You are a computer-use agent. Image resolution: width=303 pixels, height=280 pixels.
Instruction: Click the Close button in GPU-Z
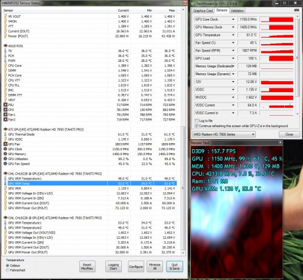pyautogui.click(x=289, y=134)
